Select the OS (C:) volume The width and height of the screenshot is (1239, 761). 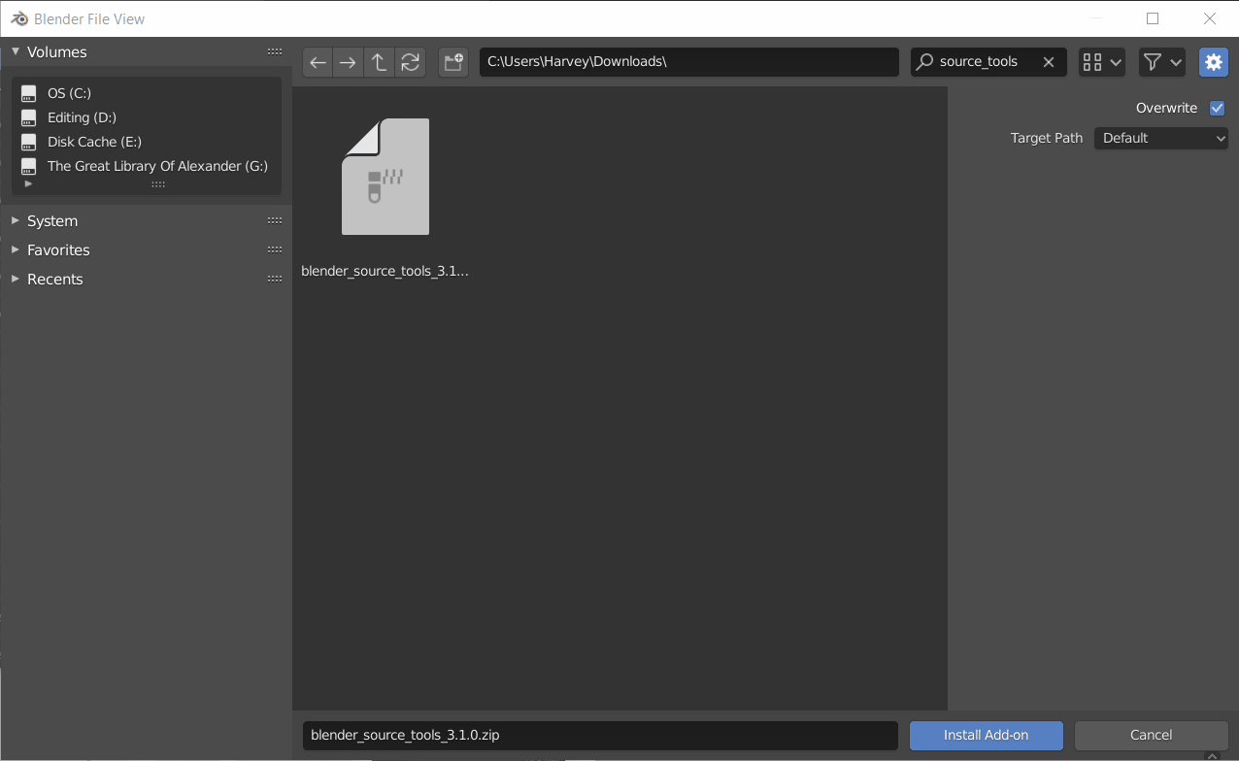(69, 93)
